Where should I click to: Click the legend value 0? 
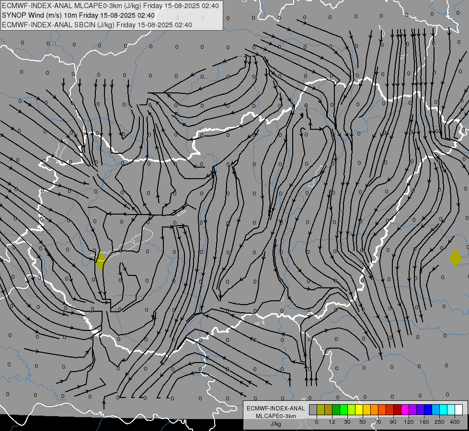coord(317,422)
